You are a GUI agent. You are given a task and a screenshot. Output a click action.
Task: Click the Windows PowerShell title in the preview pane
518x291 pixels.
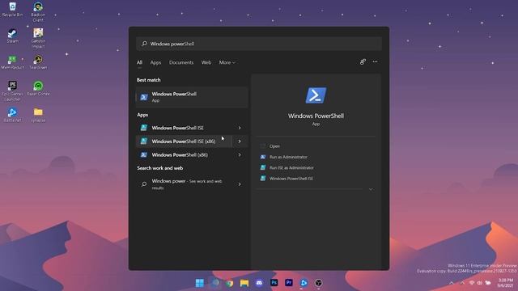[316, 116]
